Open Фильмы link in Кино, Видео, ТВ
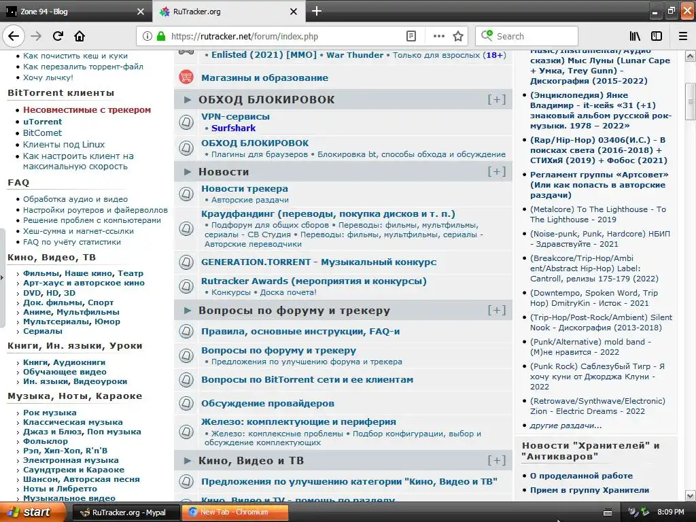Viewport: 696px width, 522px height. [x=41, y=273]
